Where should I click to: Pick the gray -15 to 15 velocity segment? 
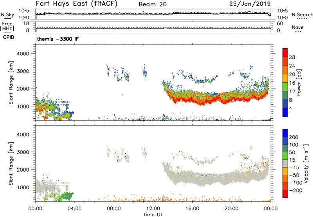(x=285, y=163)
